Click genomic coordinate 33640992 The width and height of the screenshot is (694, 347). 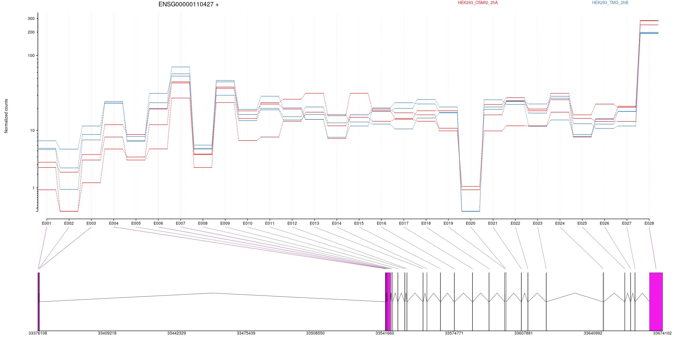tap(593, 333)
